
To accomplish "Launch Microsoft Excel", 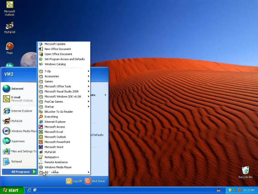I will (x=64, y=132).
